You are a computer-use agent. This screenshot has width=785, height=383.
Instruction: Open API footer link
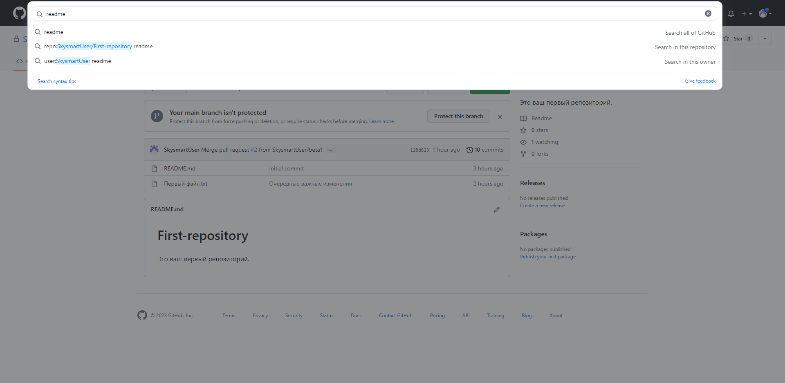point(466,316)
